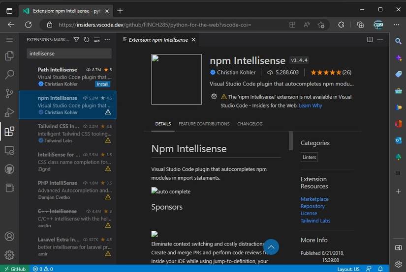Clear extensions search results
Image resolution: width=406 pixels, height=272 pixels.
tap(96, 40)
